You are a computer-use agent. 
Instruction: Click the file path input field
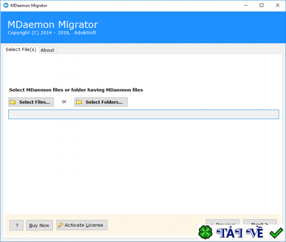[144, 114]
